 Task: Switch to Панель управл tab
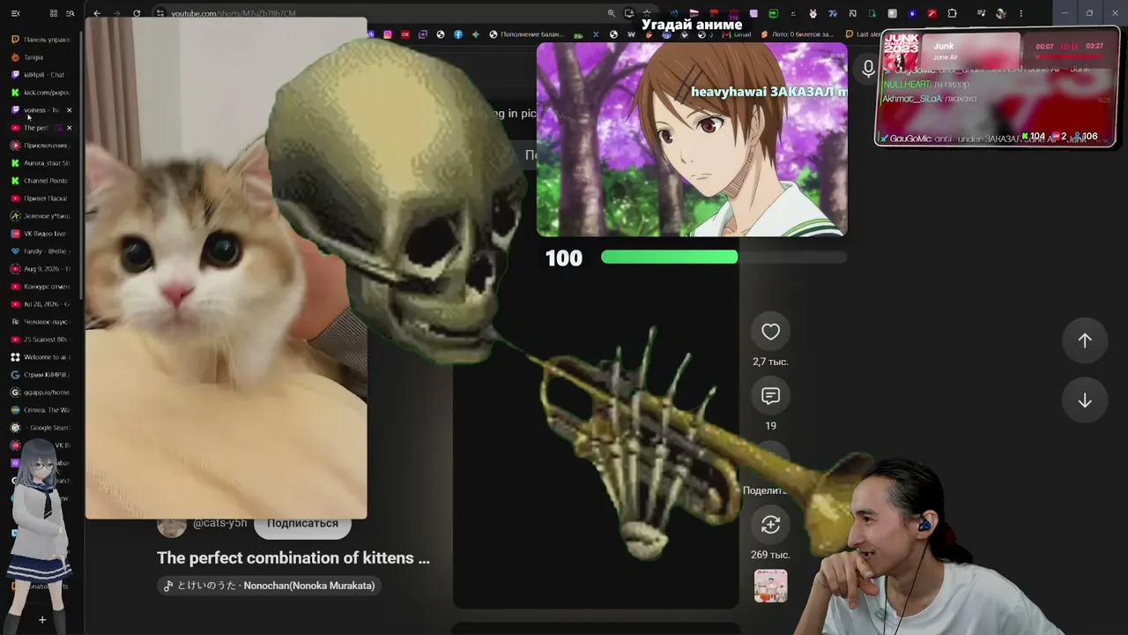tap(41, 40)
